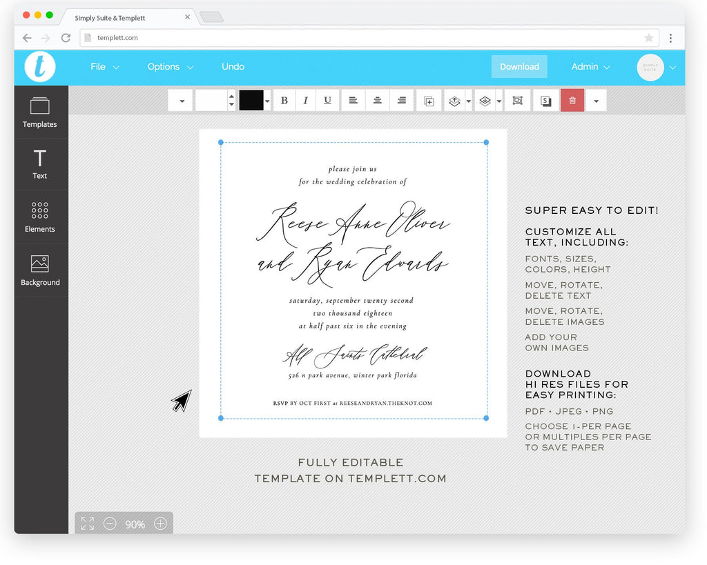
Task: Center align text
Action: click(378, 101)
